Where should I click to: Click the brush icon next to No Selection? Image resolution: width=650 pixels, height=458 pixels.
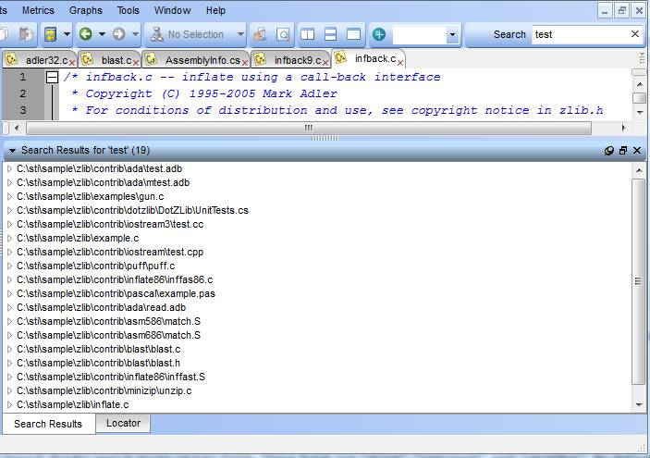coord(261,34)
